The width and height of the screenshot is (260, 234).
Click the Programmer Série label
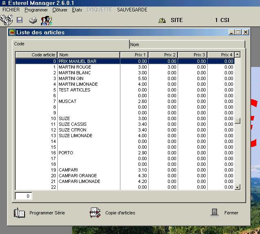pos(47,213)
